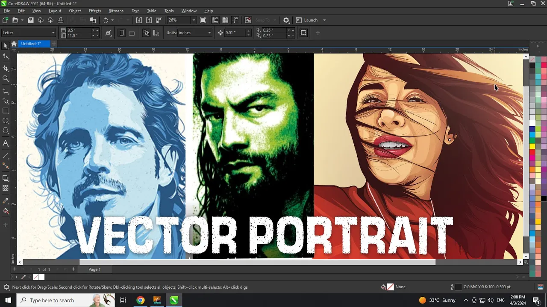Viewport: 547px width, 307px height.
Task: Click the Save icon
Action: tap(31, 20)
